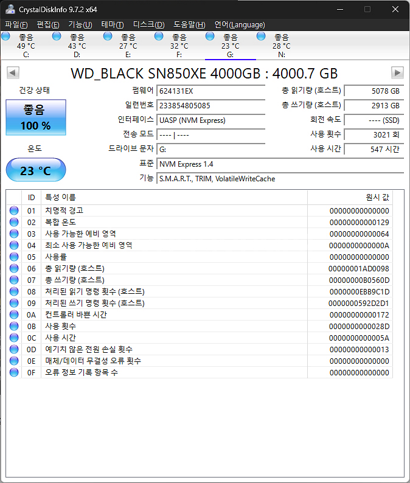Viewport: 410px width, 483px height.
Task: Open the 기능(U) menu
Action: tap(80, 25)
